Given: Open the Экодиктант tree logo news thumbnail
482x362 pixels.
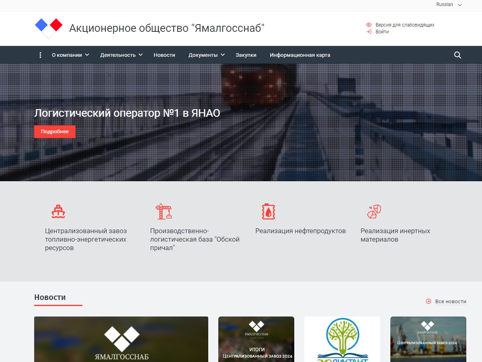Looking at the screenshot, I should (342, 339).
